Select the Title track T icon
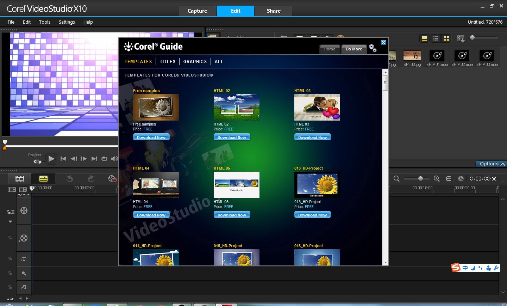 tap(24, 259)
